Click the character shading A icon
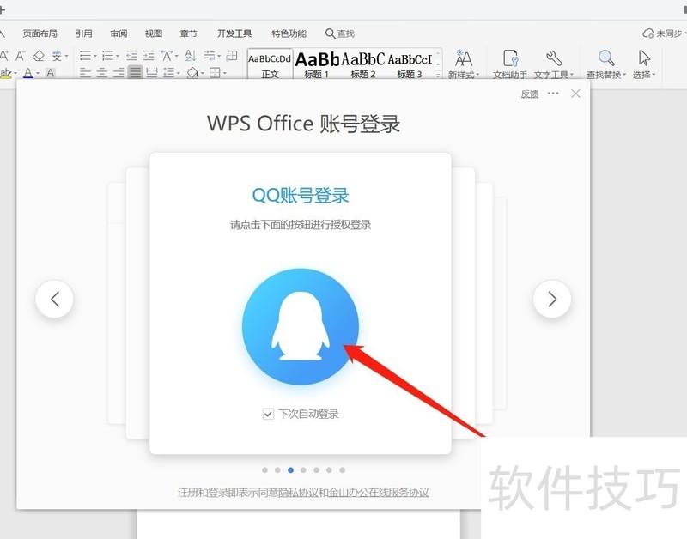 (x=51, y=73)
